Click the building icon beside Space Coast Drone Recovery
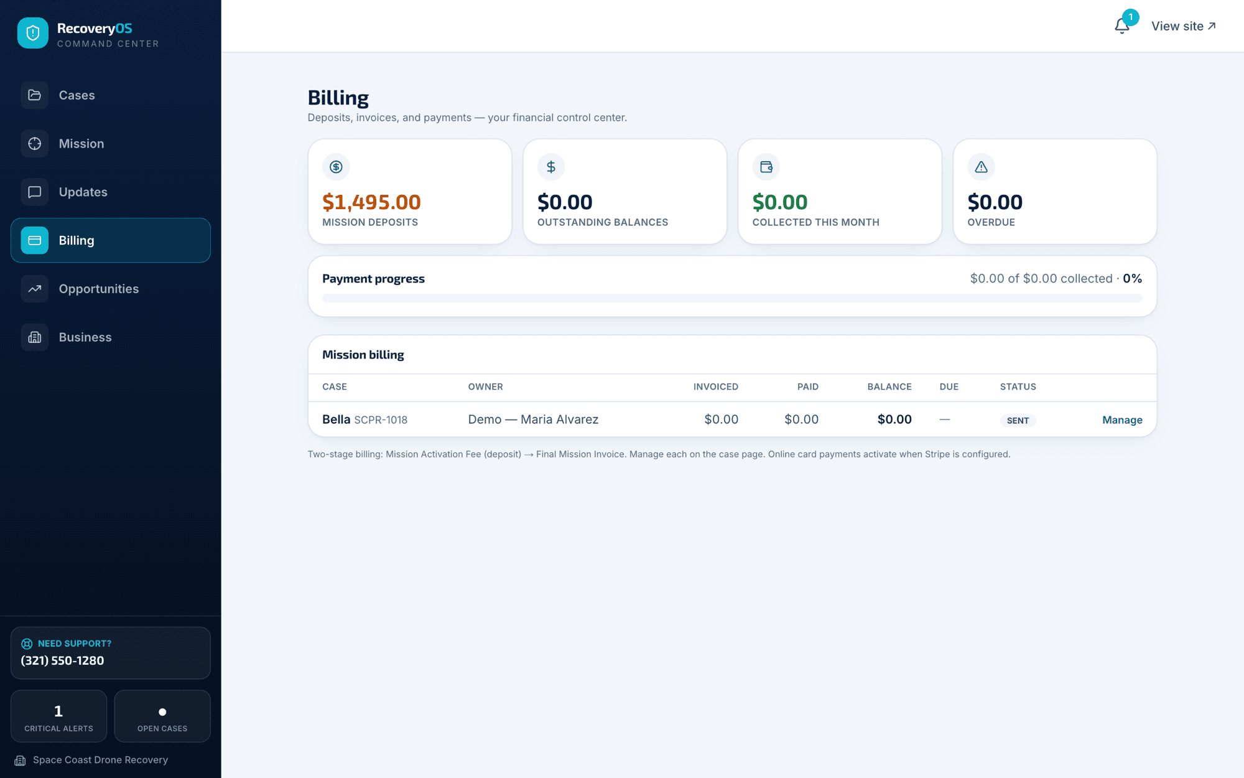 (20, 761)
